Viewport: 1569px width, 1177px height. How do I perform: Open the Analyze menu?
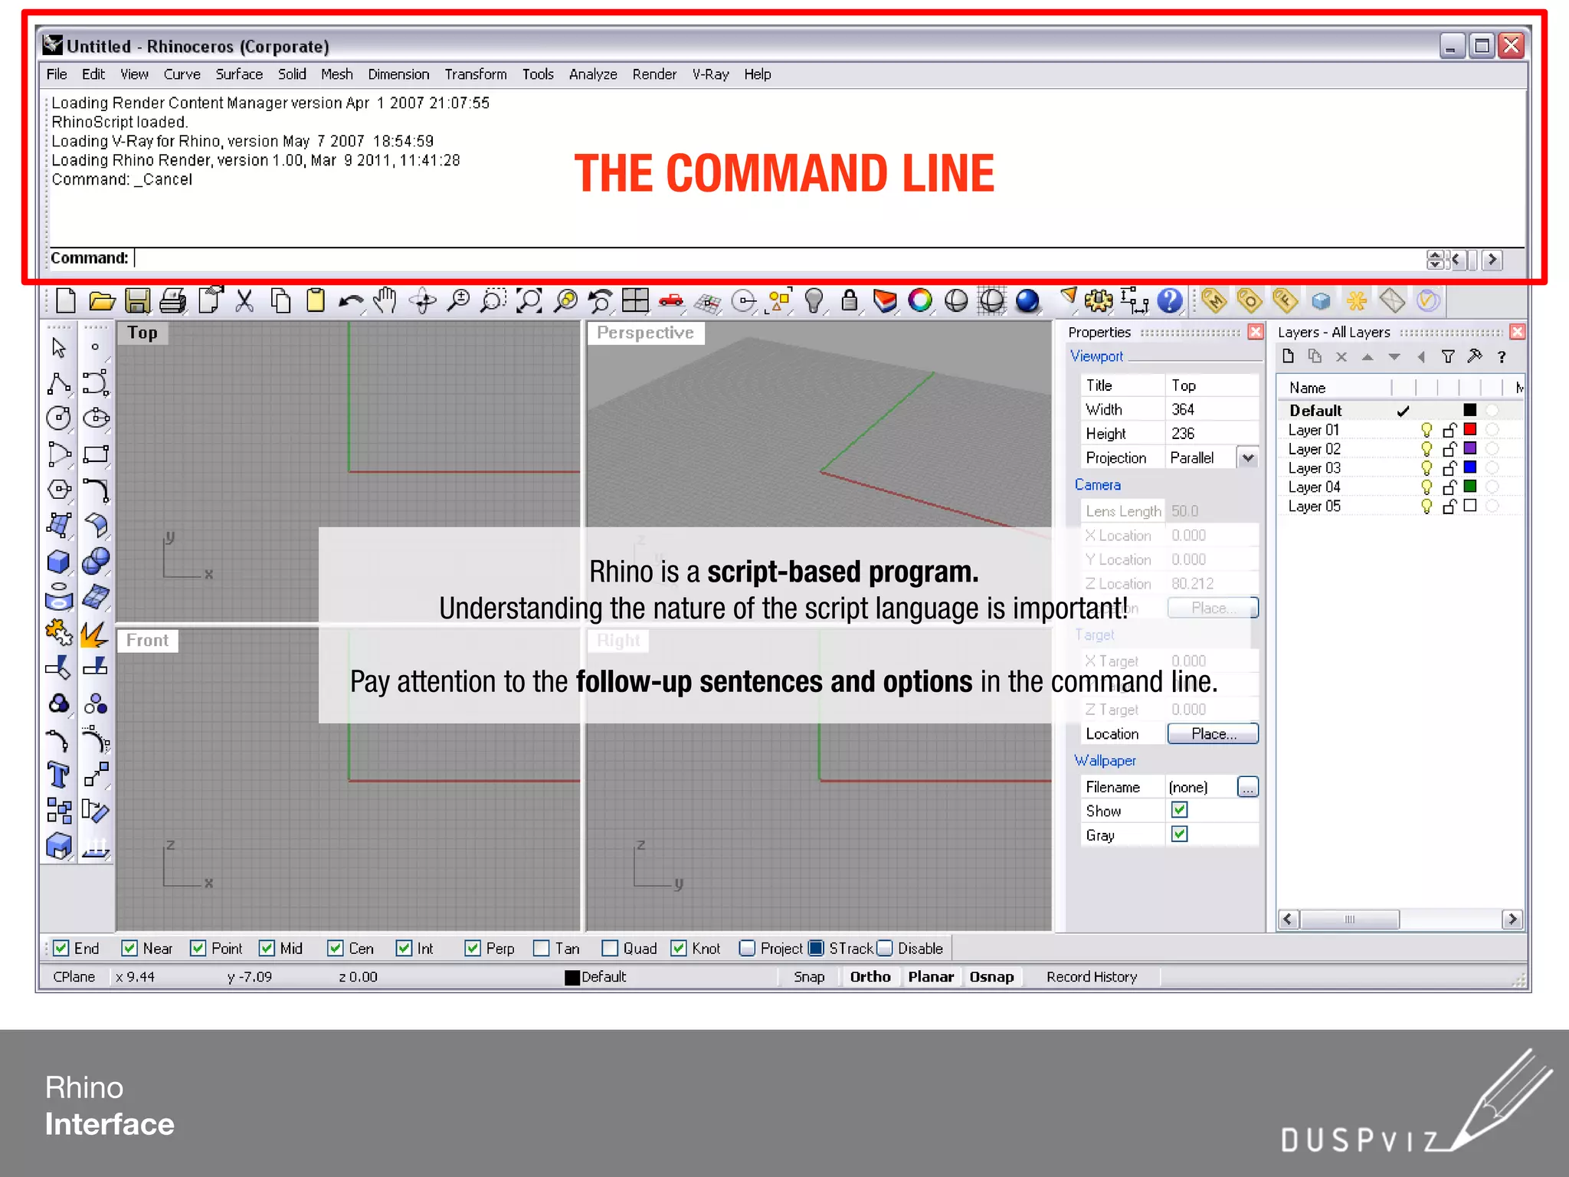coord(593,74)
